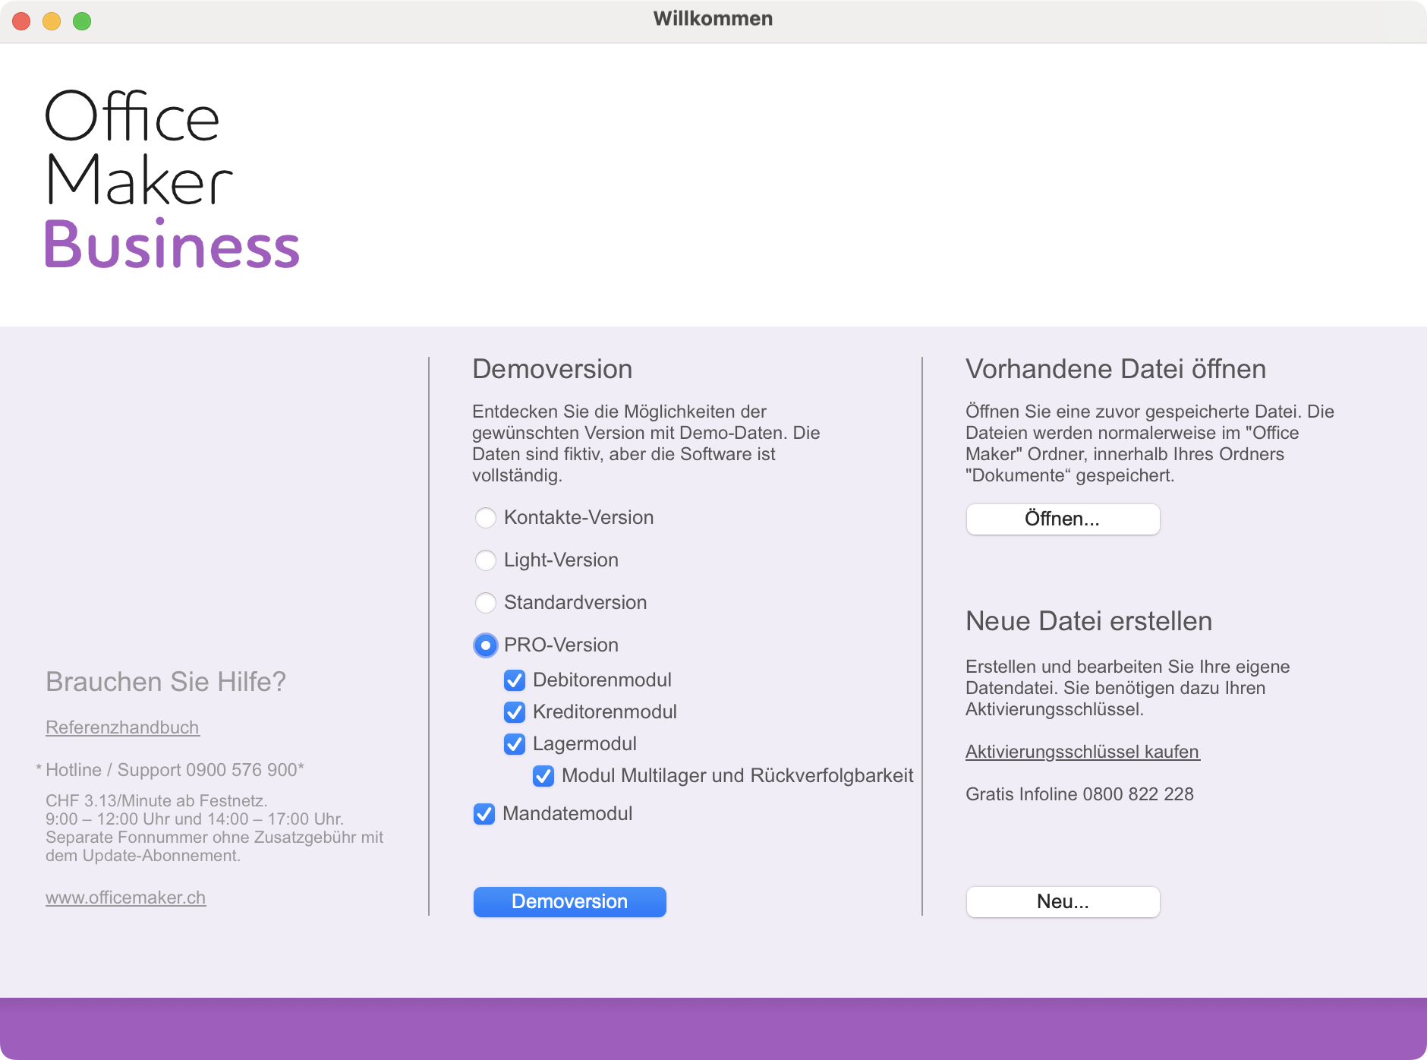Click the Office Maker Business logo

click(x=172, y=179)
